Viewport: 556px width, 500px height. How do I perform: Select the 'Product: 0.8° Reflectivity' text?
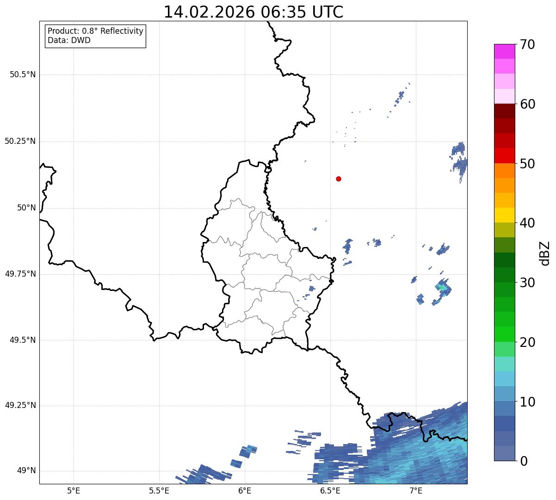tap(96, 31)
